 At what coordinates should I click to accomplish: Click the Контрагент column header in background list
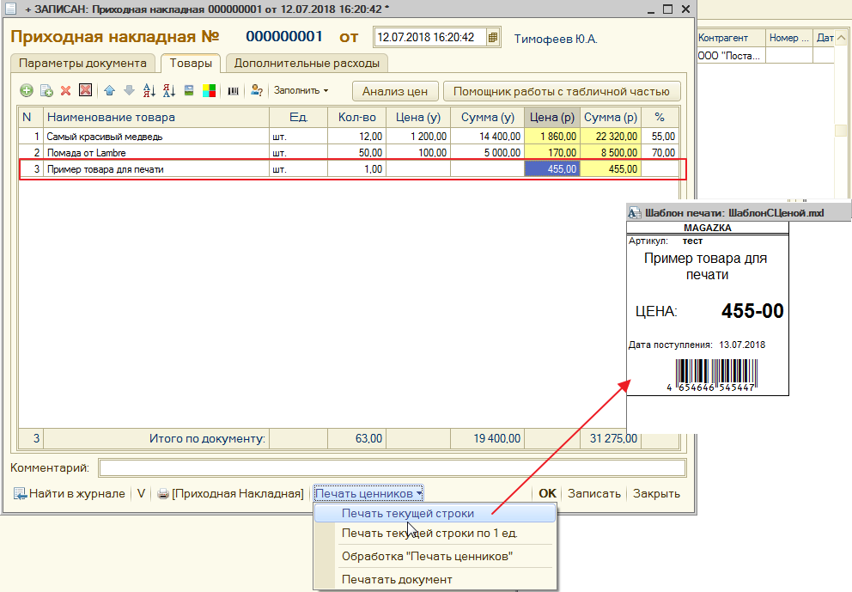[730, 38]
